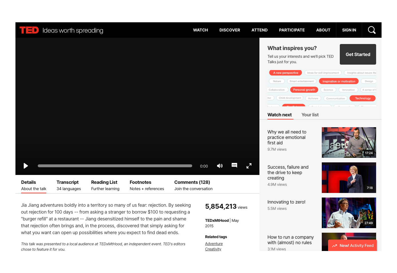
Task: Open the ABOUT menu
Action: pyautogui.click(x=323, y=30)
